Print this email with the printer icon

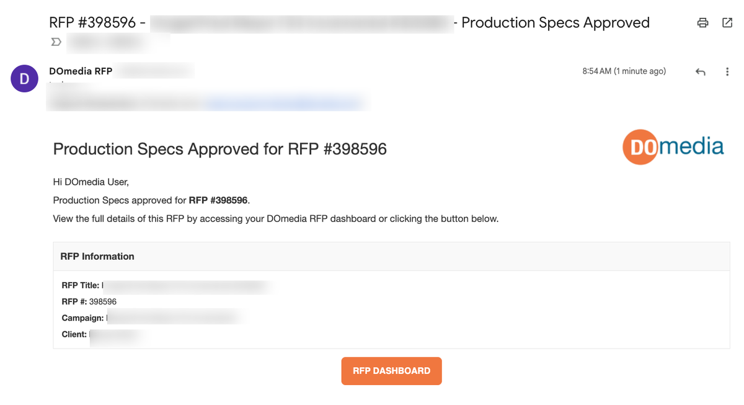pyautogui.click(x=702, y=23)
